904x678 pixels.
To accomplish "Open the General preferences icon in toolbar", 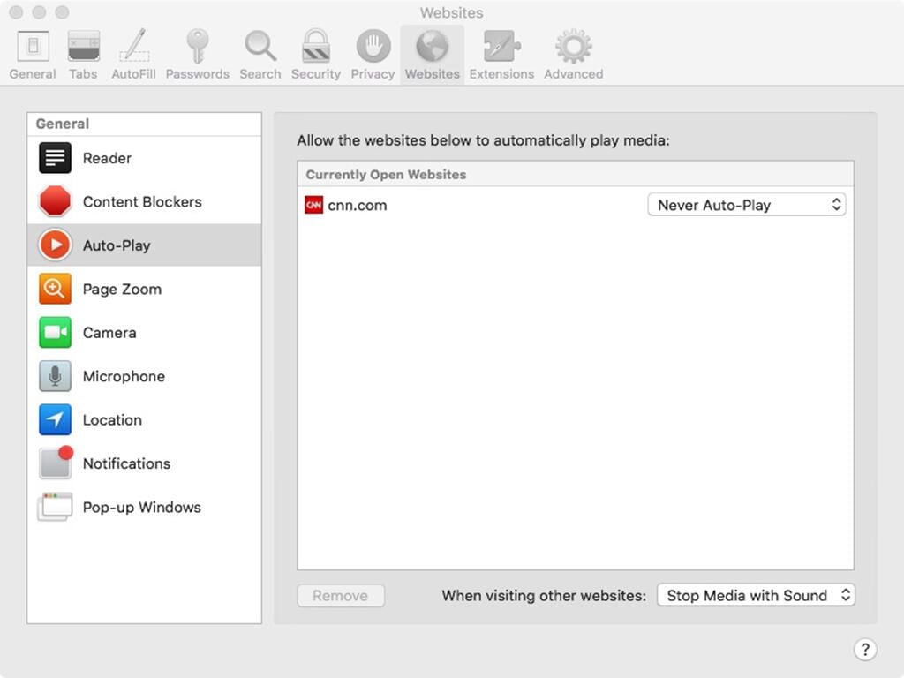I will pos(33,56).
